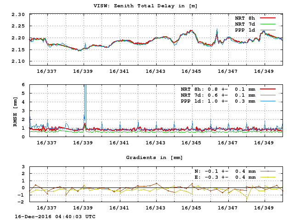Click the 16/341 x-axis label of the RMSE plot
This screenshot has height=220, width=294.
click(119, 143)
